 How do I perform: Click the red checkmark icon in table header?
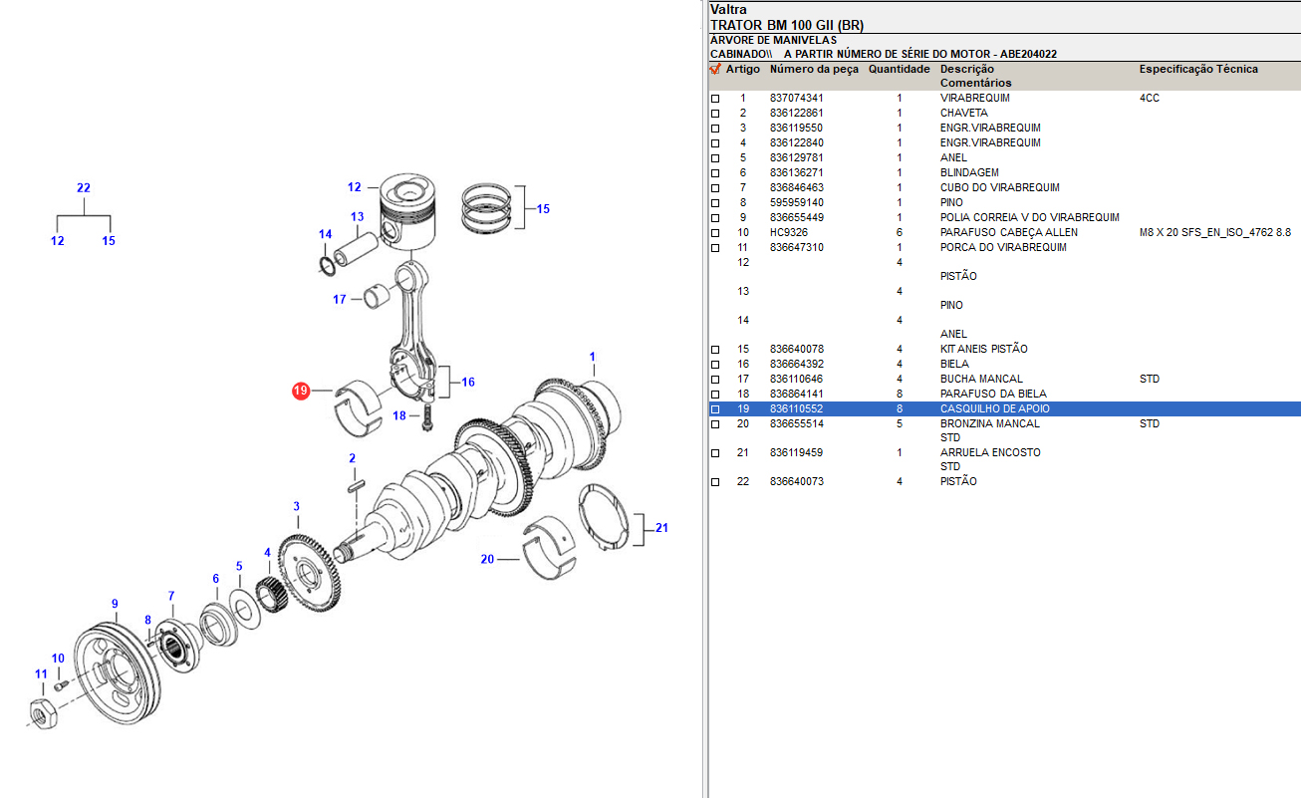714,70
